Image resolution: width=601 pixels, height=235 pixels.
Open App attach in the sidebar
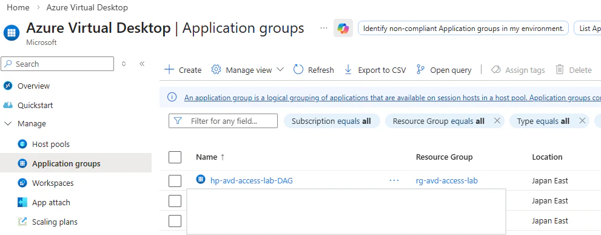click(51, 203)
